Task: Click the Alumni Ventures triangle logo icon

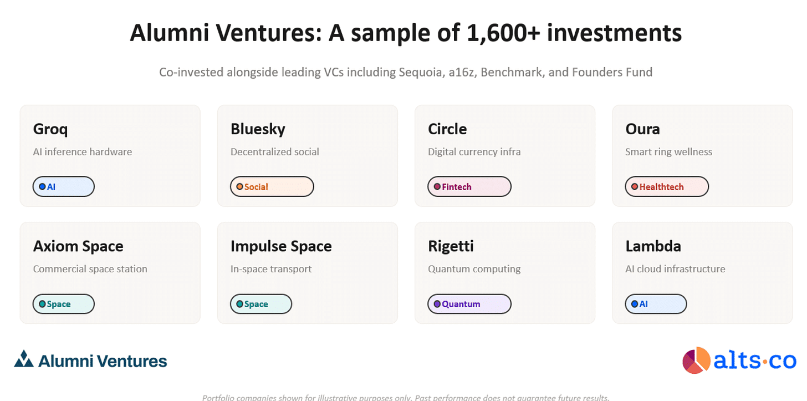Action: (x=24, y=359)
